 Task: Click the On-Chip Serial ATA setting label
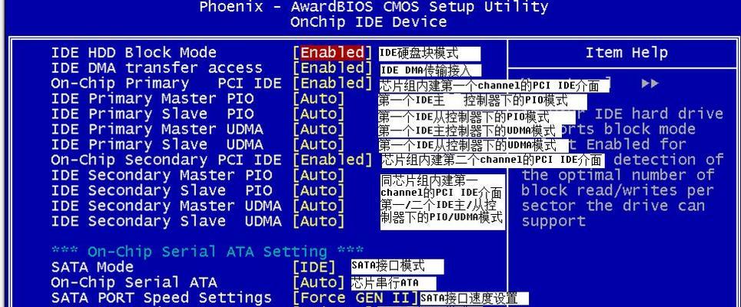coord(134,282)
